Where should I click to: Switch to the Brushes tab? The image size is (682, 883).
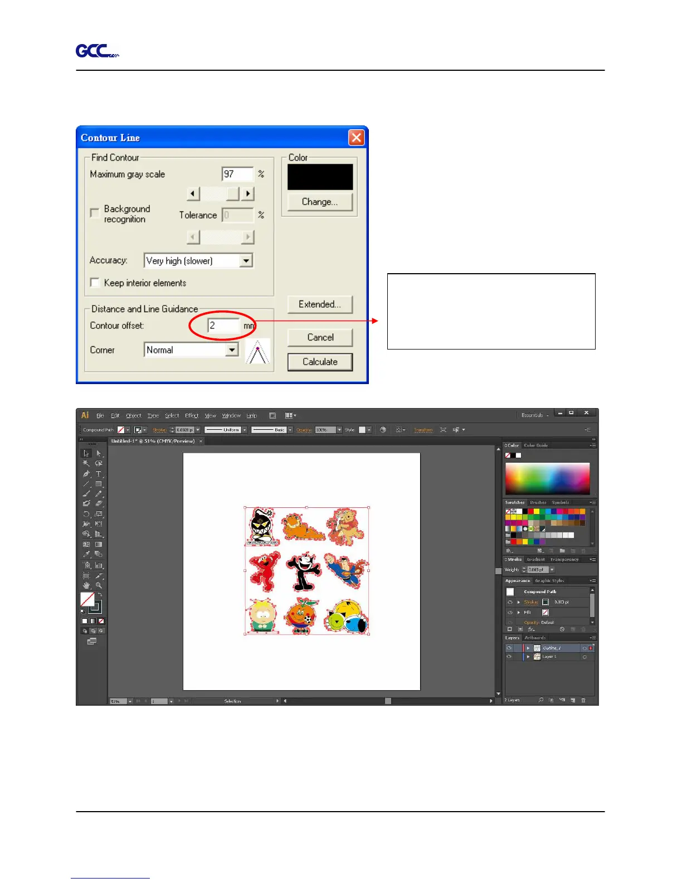[538, 502]
